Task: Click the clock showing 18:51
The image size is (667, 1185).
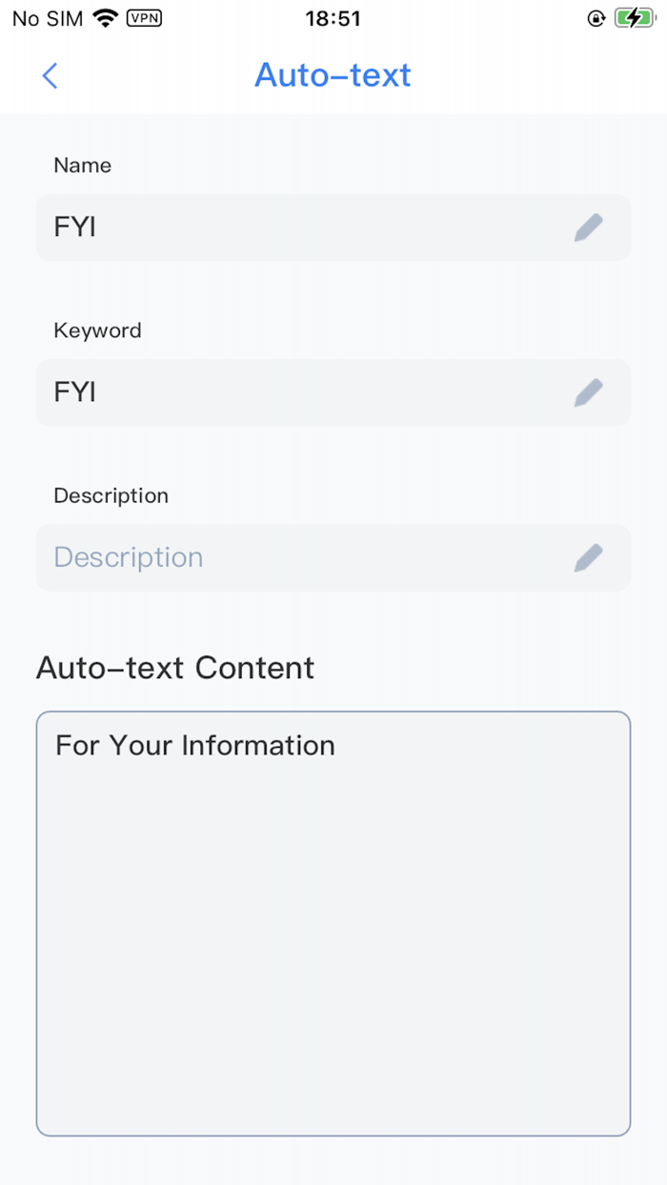Action: [333, 17]
